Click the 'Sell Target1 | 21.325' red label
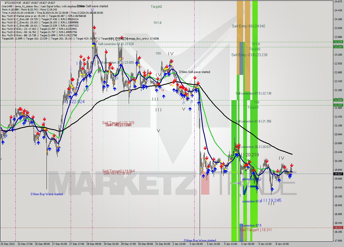344x247 pixels. point(118,123)
